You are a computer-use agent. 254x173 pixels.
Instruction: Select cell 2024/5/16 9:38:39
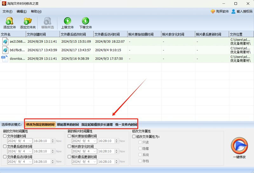coord(75,59)
